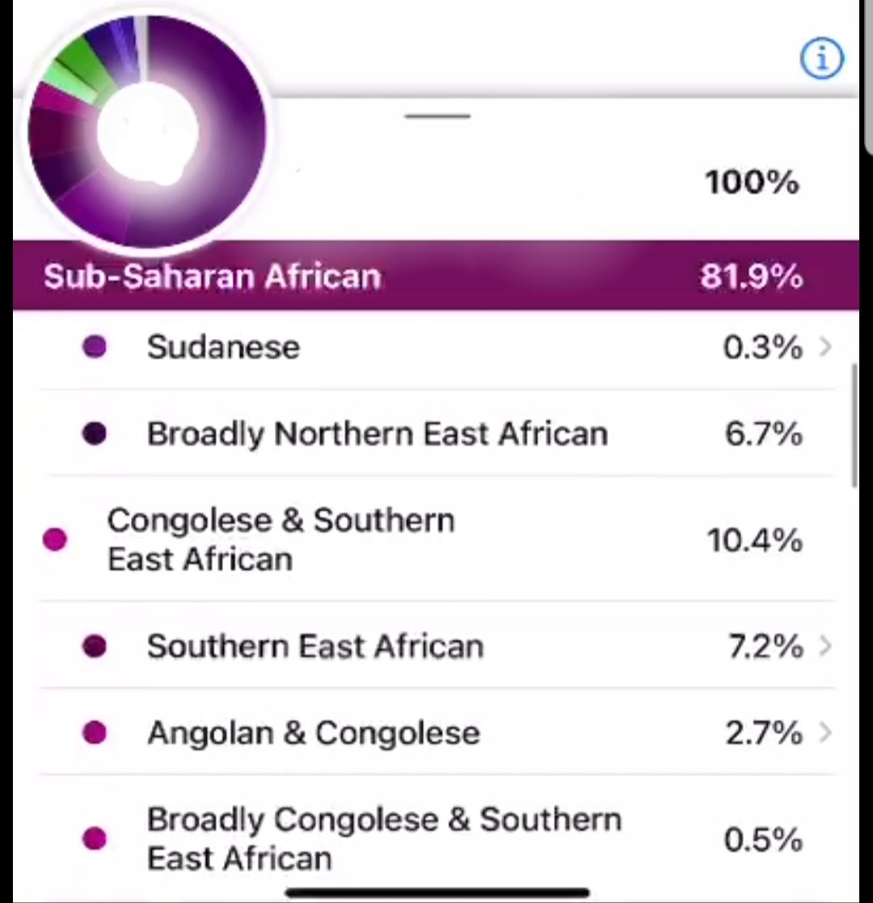
Task: Select the Angolan & Congolese label
Action: 314,733
